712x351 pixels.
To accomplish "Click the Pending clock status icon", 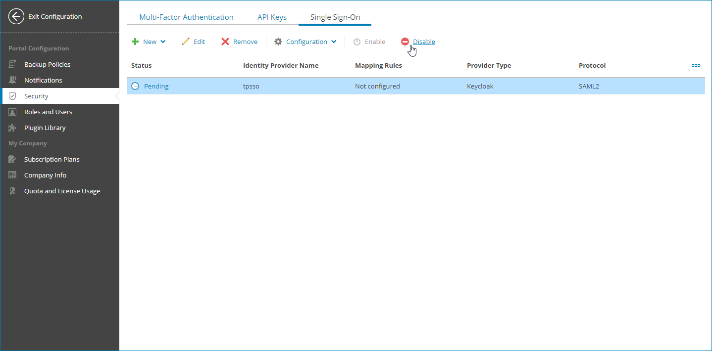I will (x=135, y=86).
